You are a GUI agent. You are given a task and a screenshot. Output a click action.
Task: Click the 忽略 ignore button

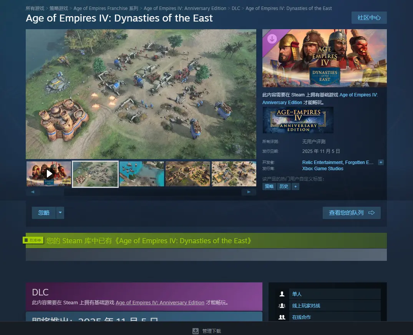[44, 213]
